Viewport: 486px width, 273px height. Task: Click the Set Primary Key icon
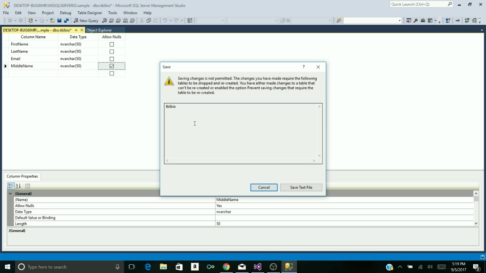tap(458, 20)
